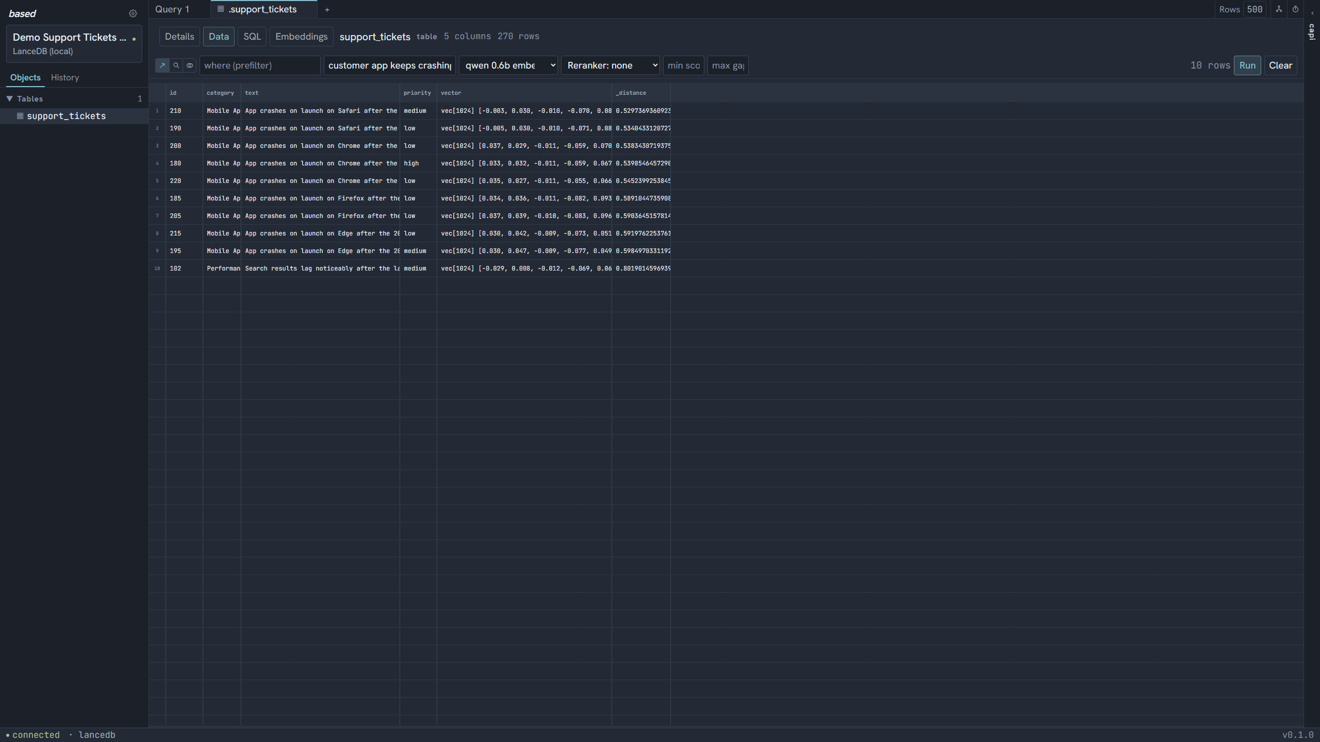Click the 'Search results lag noticeably' text cell

[x=320, y=268]
